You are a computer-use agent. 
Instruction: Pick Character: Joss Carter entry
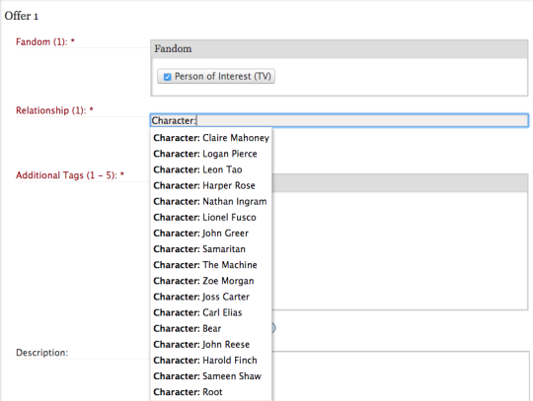pos(211,297)
